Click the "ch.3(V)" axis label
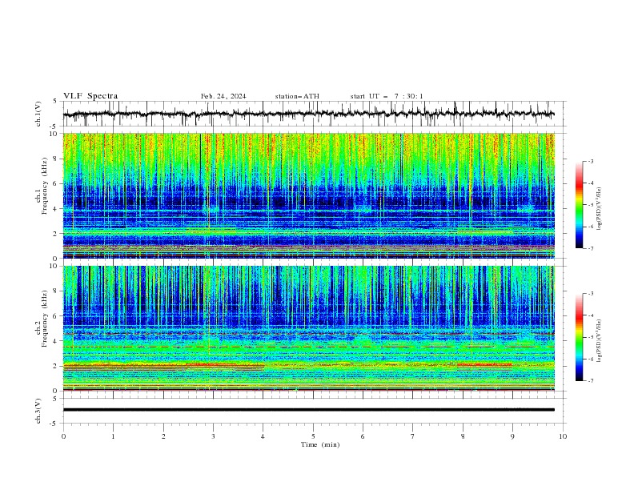This screenshot has height=490, width=634. (x=38, y=411)
